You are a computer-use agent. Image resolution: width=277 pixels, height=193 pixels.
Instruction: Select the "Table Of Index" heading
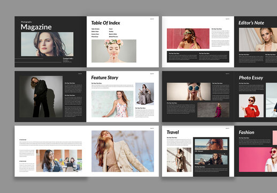(105, 23)
